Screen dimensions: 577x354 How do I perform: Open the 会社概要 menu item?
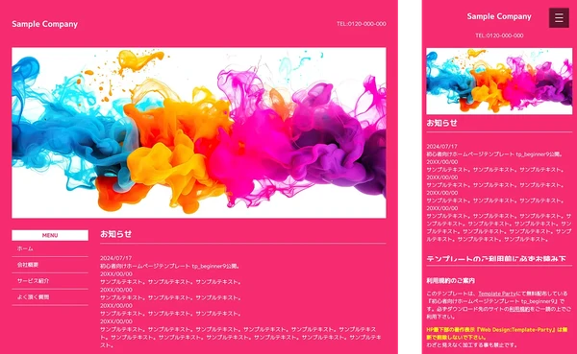(50, 265)
